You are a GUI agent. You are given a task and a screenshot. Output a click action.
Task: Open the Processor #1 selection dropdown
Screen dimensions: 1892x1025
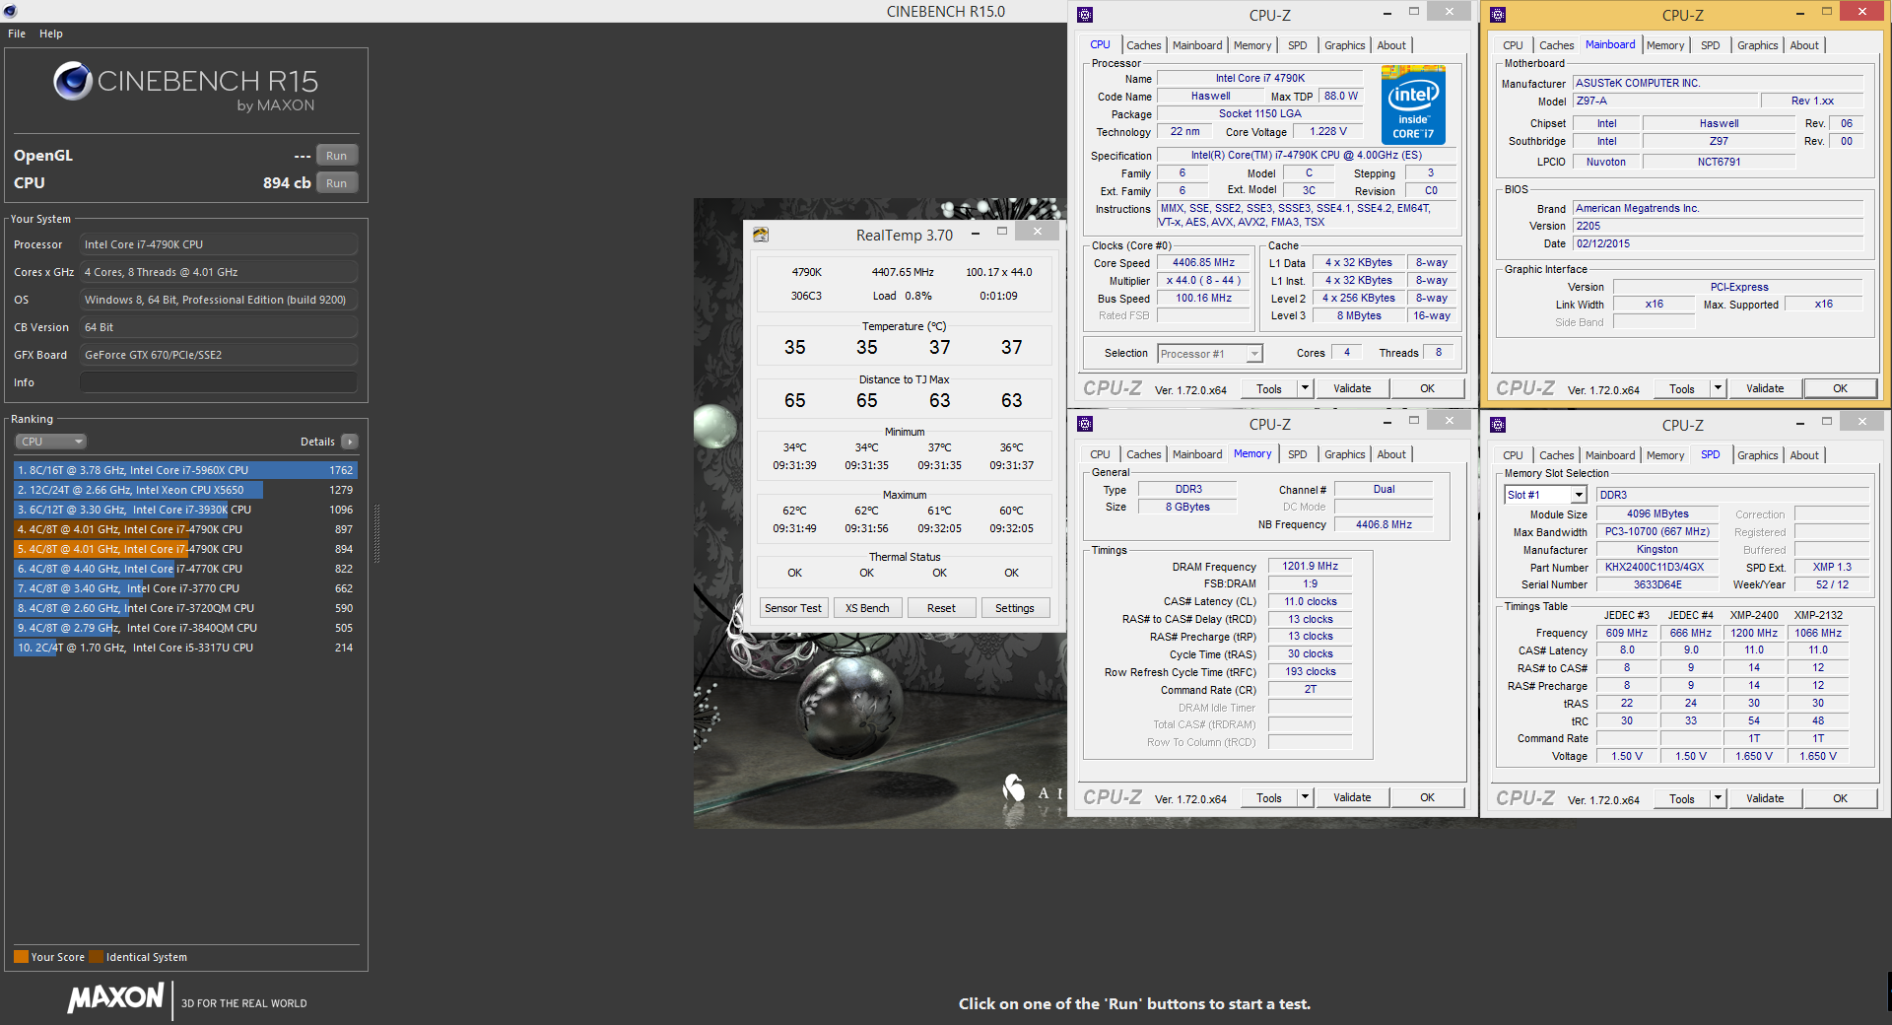pyautogui.click(x=1210, y=354)
